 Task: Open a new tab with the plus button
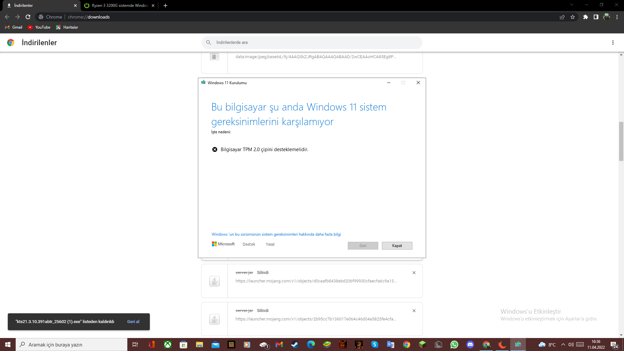[165, 6]
